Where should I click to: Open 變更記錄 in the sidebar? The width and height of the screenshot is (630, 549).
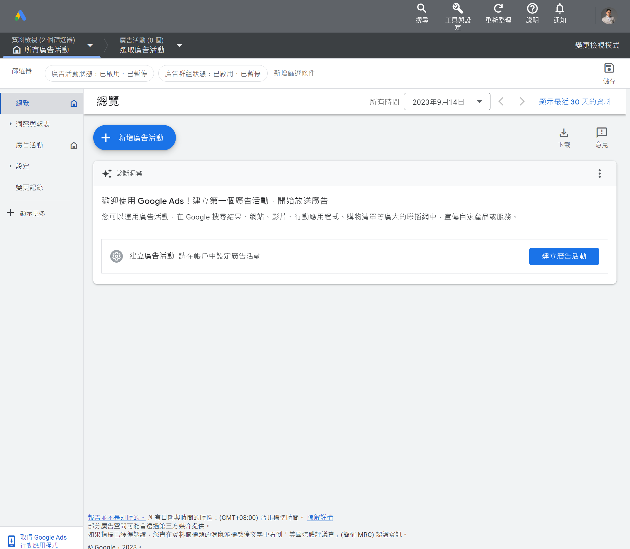point(29,187)
